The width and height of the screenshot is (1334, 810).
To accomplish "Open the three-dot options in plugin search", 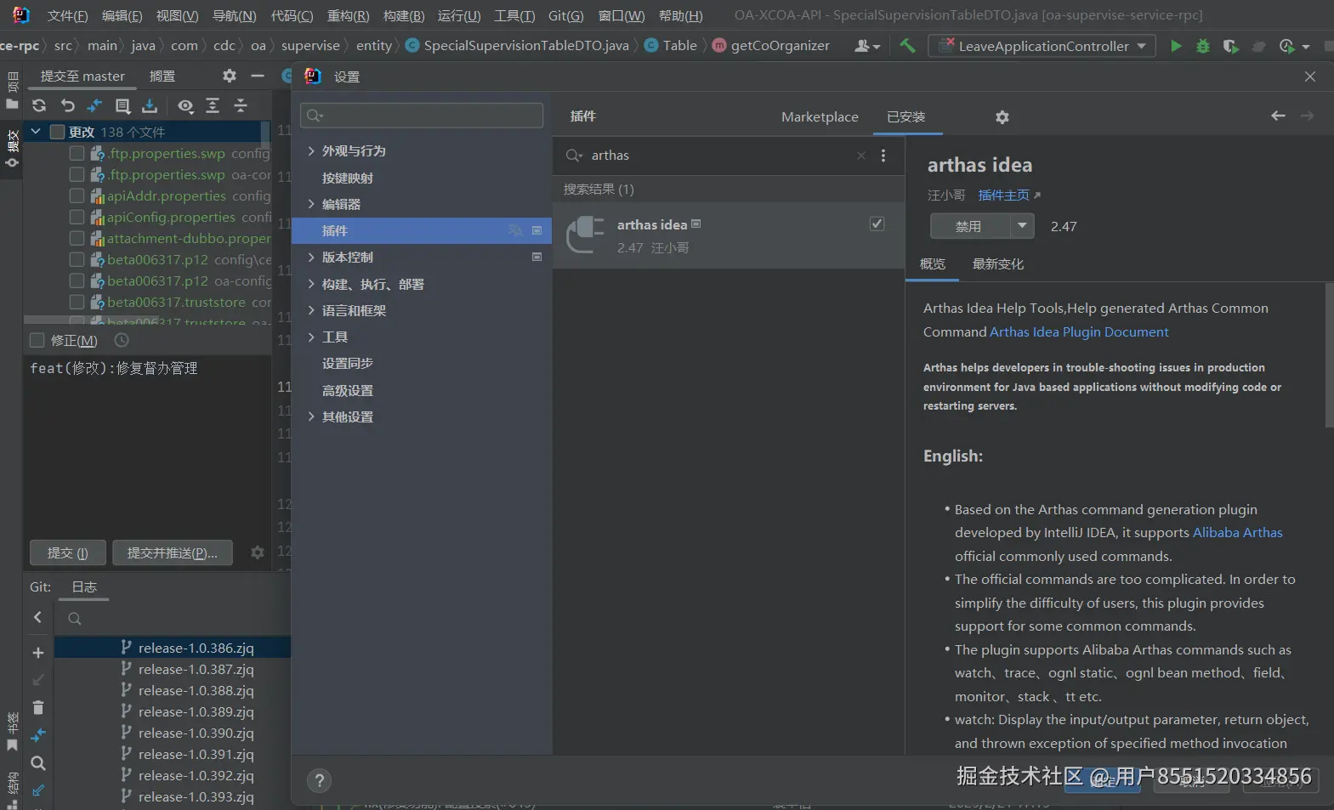I will tap(883, 156).
